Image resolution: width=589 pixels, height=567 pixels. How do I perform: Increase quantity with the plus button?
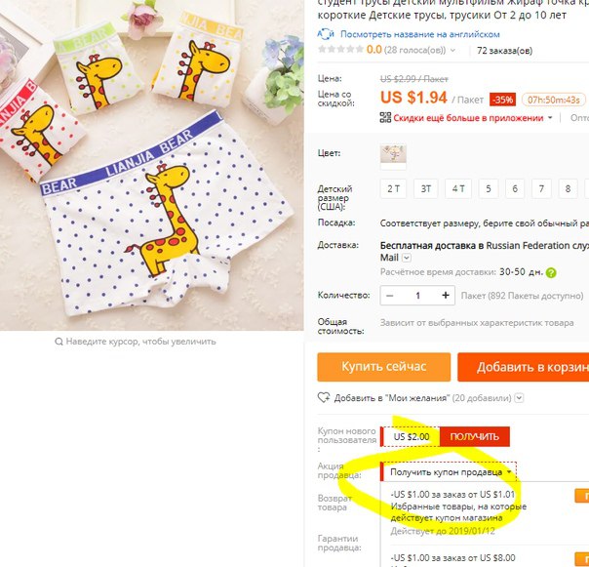446,295
